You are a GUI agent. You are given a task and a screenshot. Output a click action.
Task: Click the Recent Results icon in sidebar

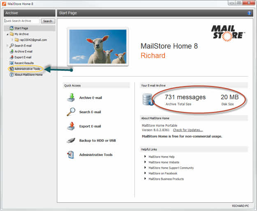[x=12, y=63]
